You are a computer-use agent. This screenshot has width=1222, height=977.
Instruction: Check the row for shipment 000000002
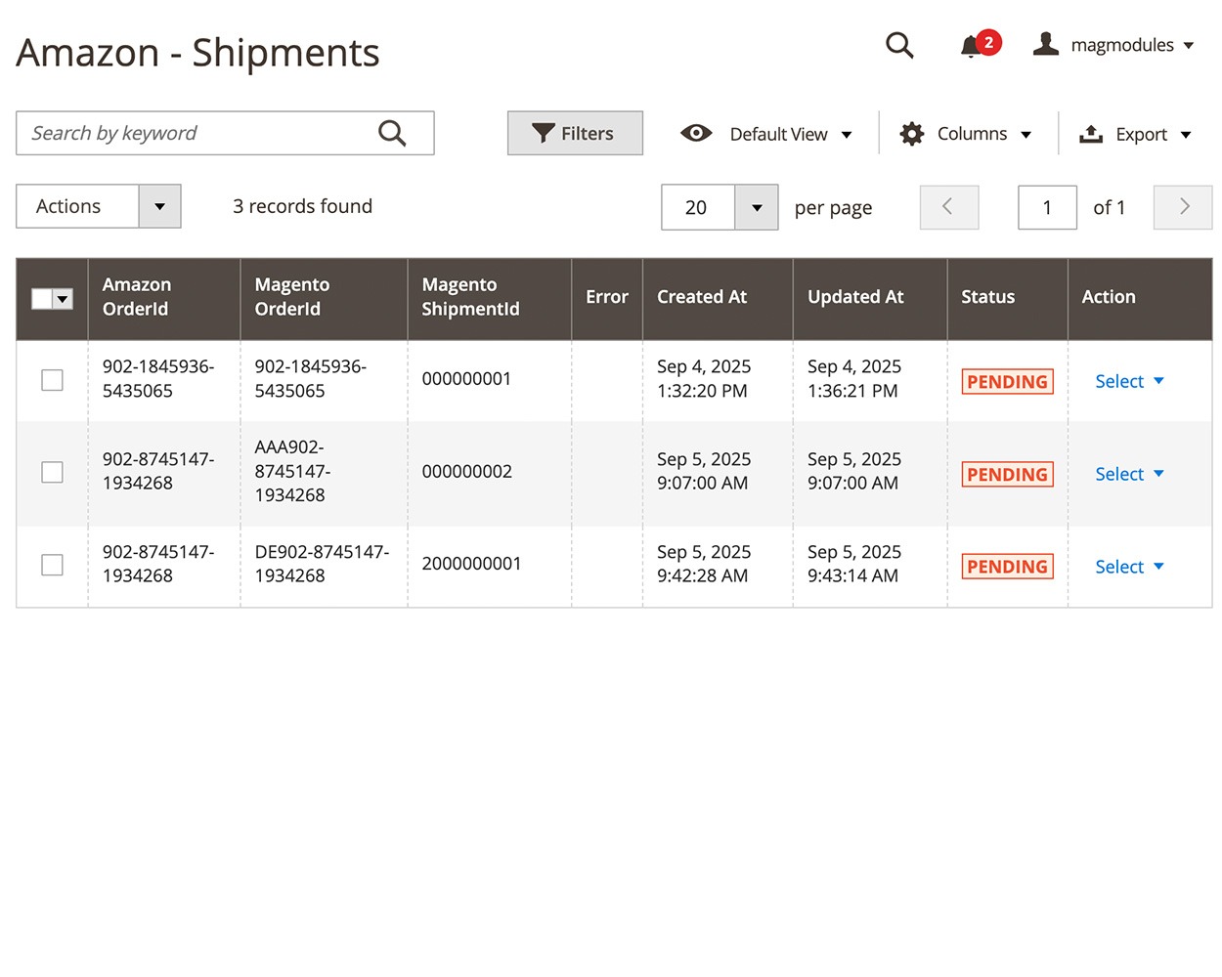click(x=53, y=473)
